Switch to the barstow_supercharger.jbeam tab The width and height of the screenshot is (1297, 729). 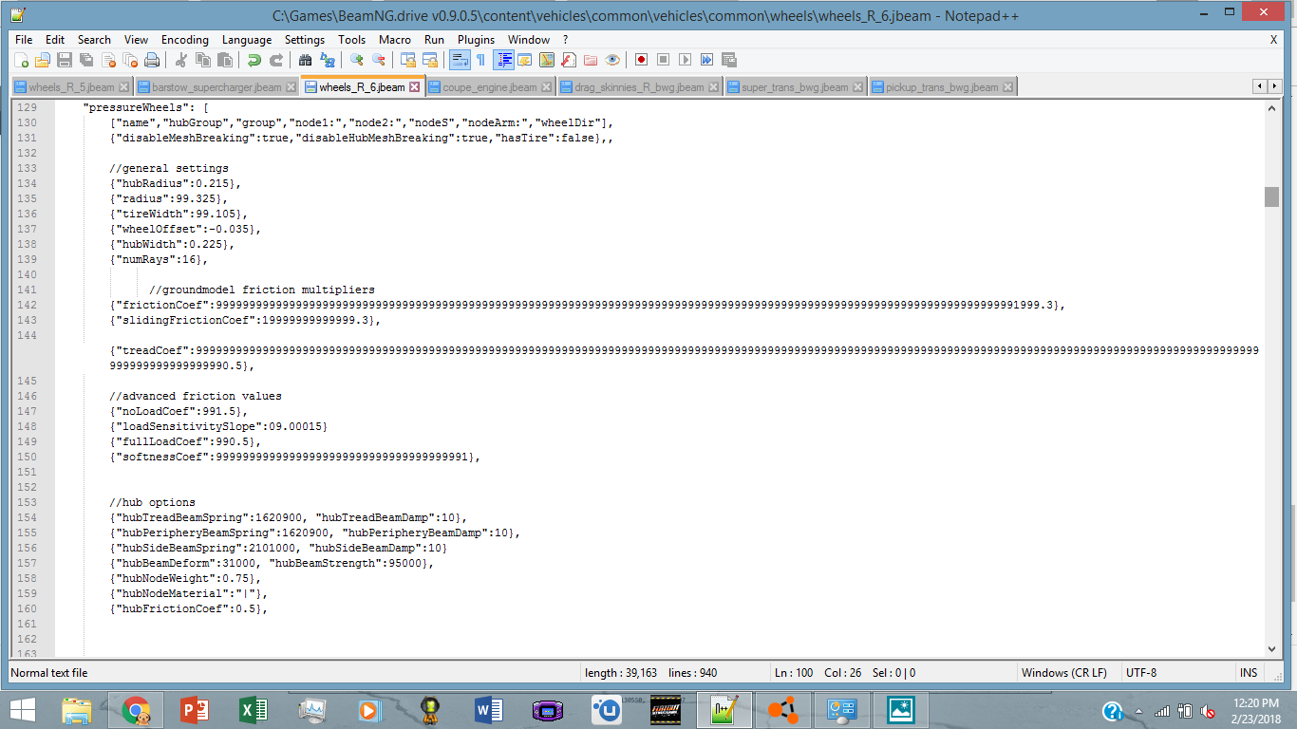tap(216, 87)
